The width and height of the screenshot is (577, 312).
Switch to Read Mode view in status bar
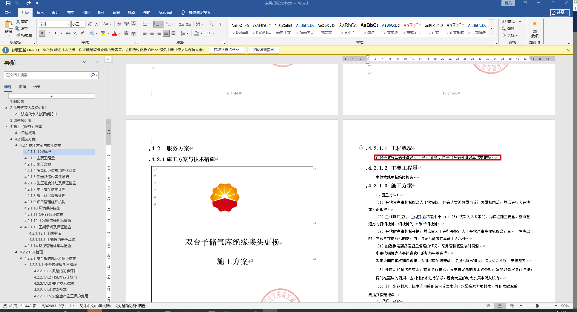pos(488,306)
